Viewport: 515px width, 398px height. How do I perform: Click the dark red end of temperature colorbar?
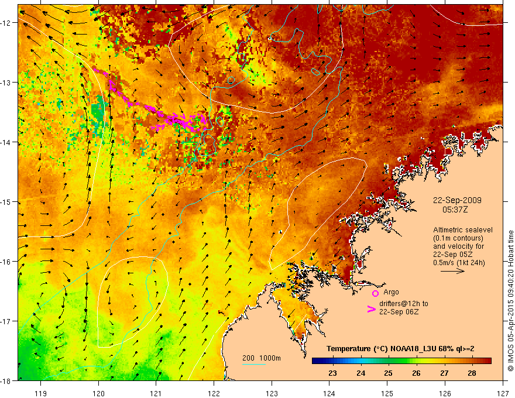tap(487, 361)
